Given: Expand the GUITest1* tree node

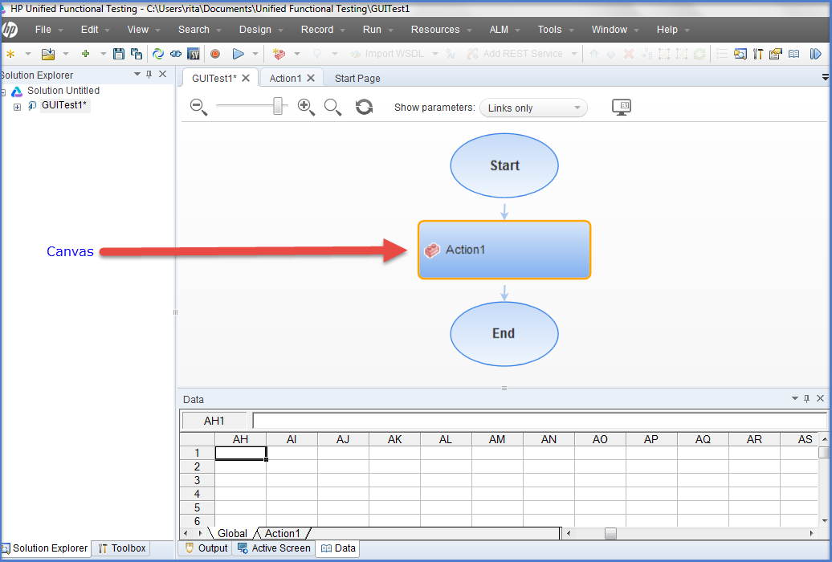Looking at the screenshot, I should (17, 107).
